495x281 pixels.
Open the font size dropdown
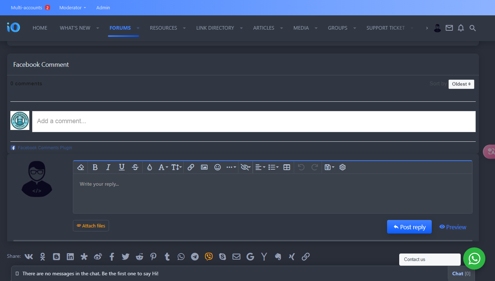tap(177, 167)
